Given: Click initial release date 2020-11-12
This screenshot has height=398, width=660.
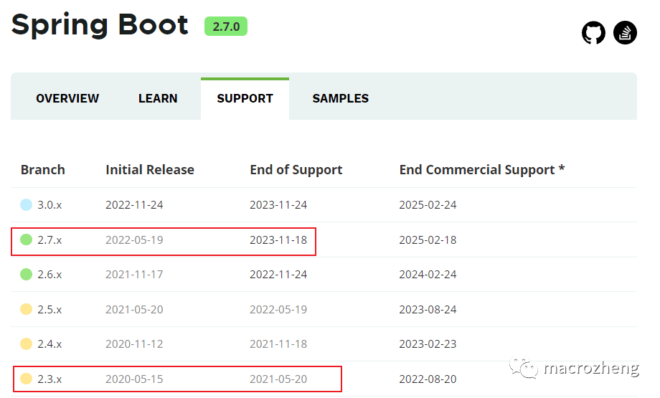Looking at the screenshot, I should click(134, 343).
